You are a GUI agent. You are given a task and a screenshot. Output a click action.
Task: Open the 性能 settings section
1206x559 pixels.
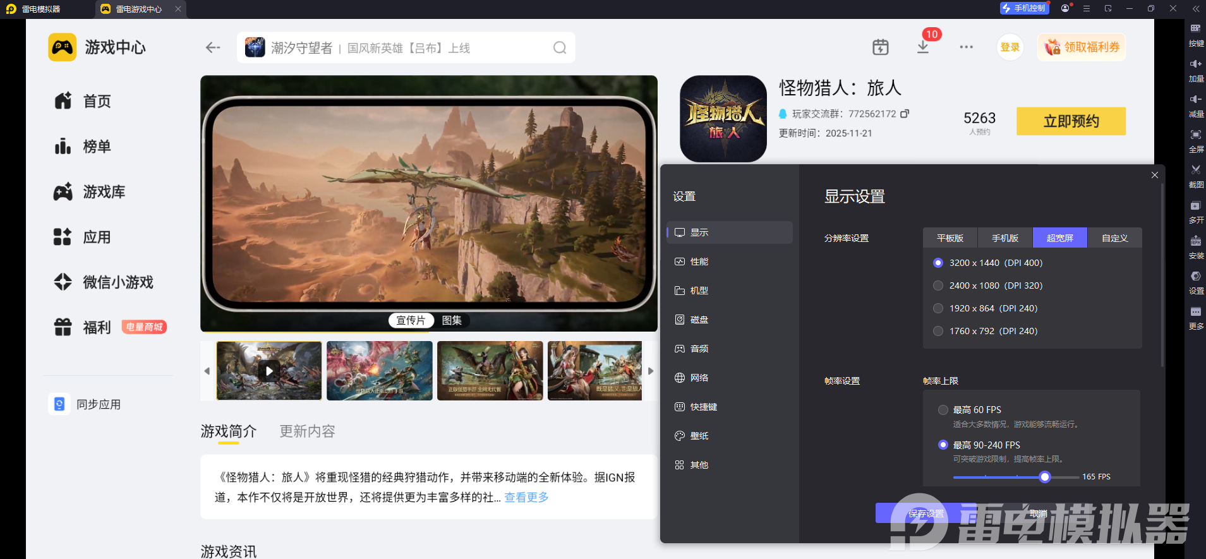(x=699, y=261)
